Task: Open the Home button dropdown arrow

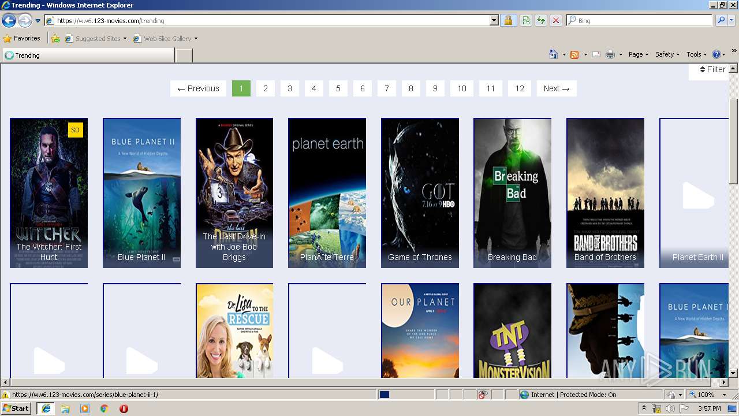Action: tap(564, 54)
